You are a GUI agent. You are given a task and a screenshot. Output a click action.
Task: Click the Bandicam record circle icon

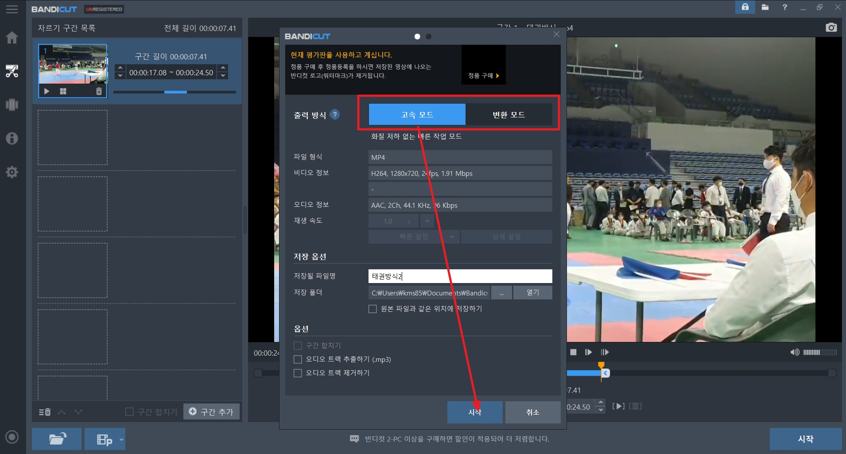pos(12,437)
